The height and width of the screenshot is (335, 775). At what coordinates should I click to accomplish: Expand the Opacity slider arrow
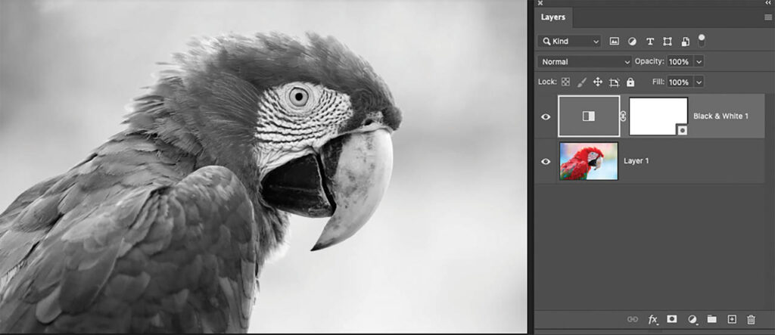click(x=699, y=61)
